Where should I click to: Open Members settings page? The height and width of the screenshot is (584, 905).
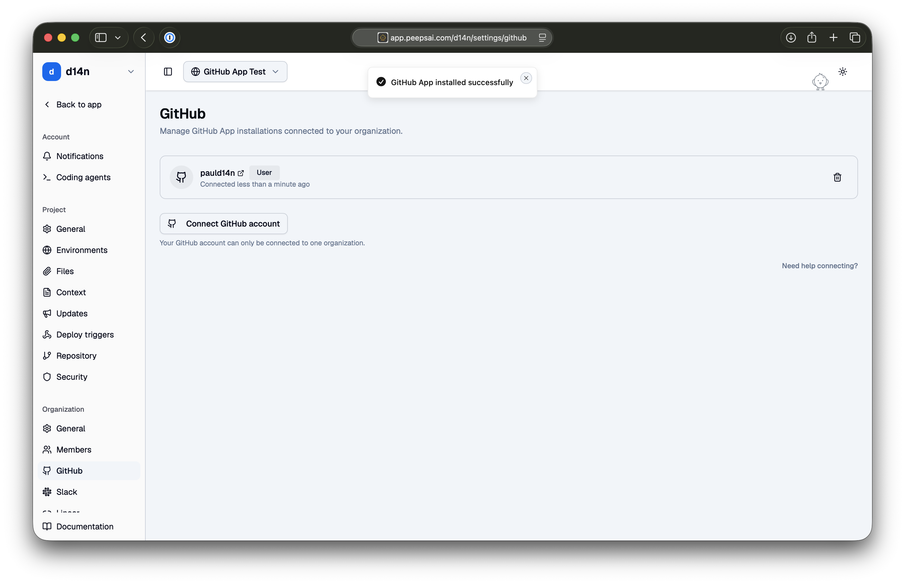point(89,450)
